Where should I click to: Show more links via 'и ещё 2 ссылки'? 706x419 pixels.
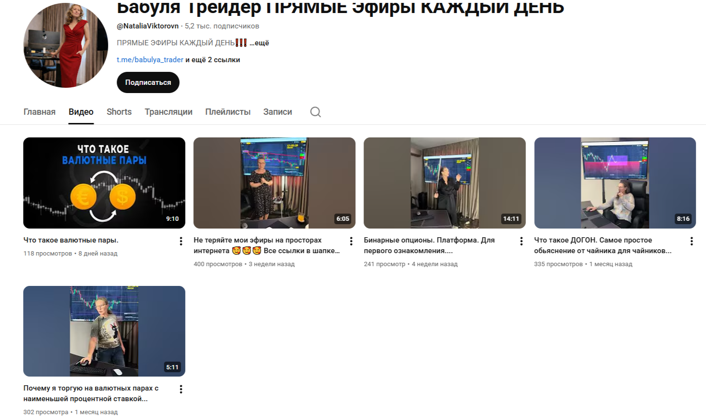(213, 60)
